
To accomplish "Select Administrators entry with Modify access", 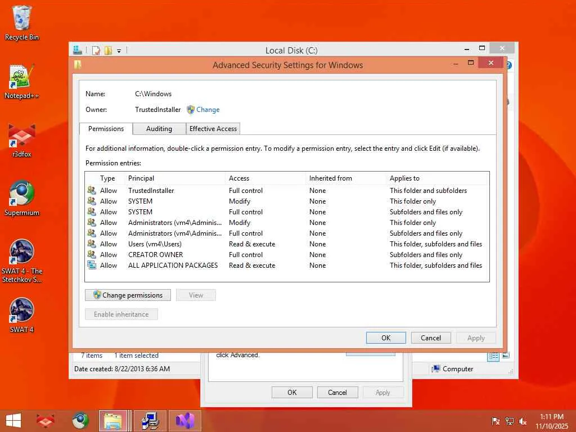I will pos(287,222).
